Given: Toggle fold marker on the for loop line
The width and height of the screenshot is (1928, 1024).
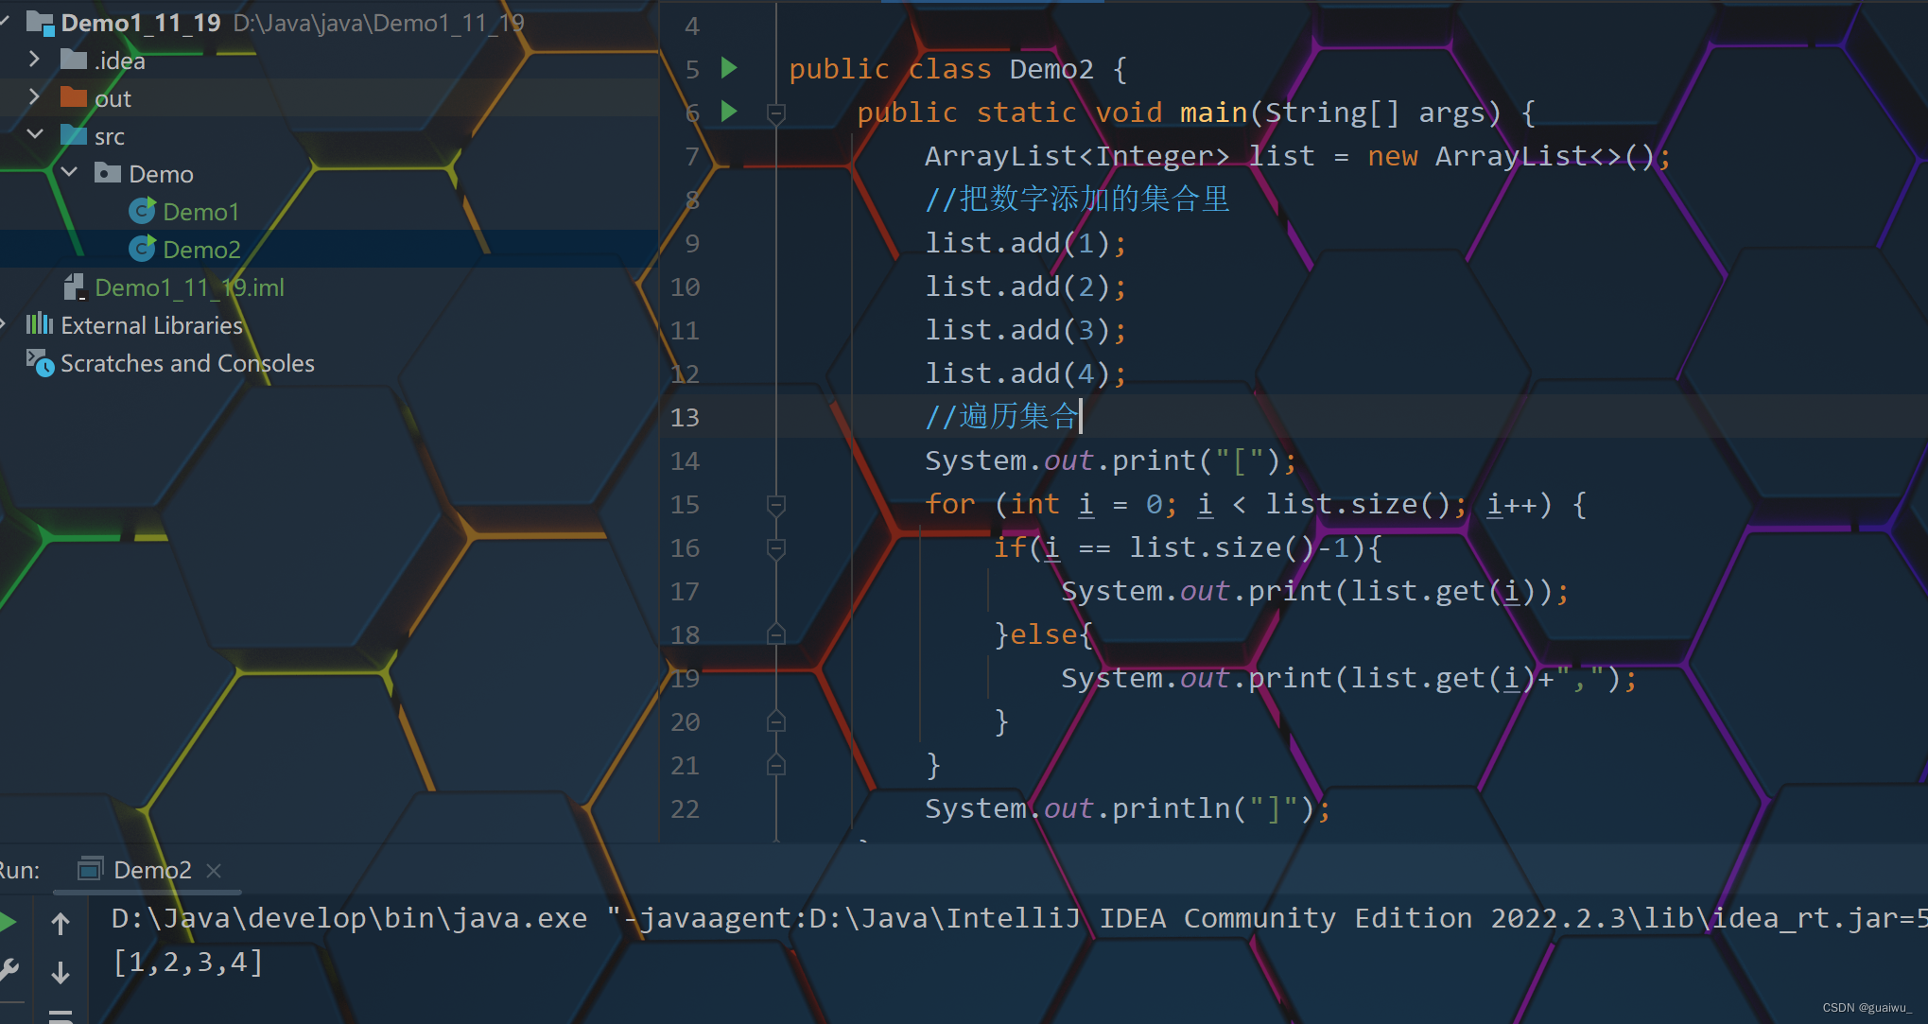Looking at the screenshot, I should tap(776, 505).
